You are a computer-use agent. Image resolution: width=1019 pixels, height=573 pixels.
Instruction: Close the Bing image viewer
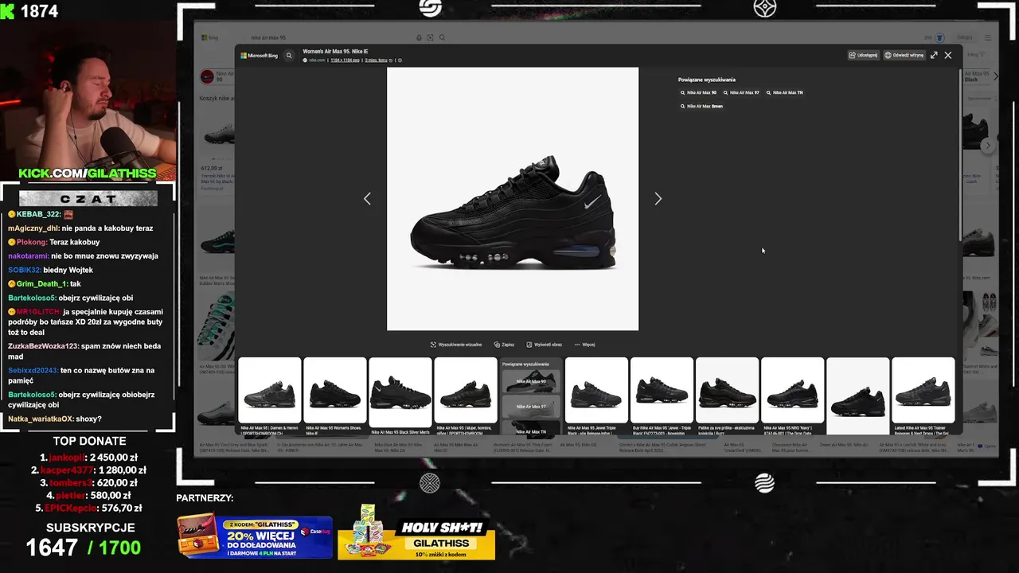[x=948, y=56]
